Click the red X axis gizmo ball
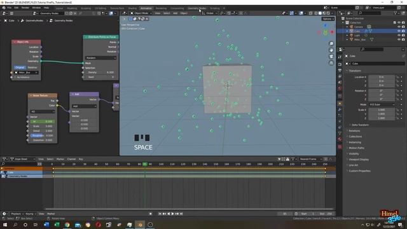This screenshot has height=229, width=407. pyautogui.click(x=332, y=32)
